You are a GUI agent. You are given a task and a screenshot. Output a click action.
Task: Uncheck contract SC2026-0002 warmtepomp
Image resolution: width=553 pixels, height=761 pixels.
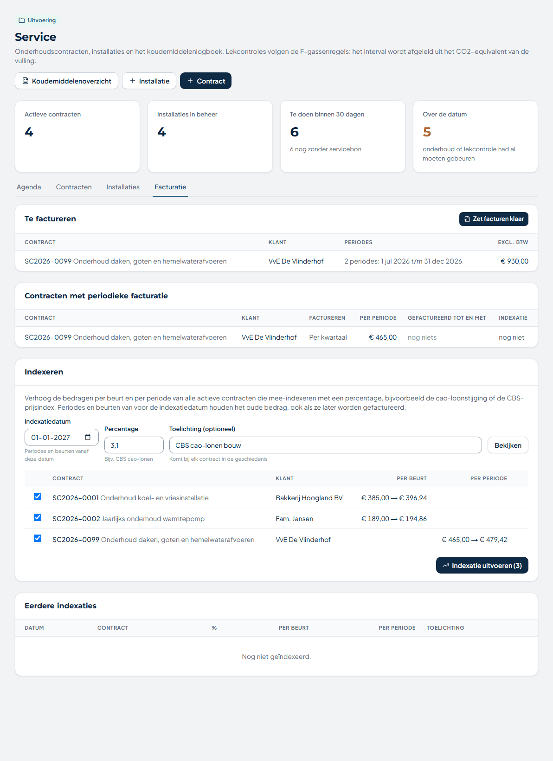point(38,517)
